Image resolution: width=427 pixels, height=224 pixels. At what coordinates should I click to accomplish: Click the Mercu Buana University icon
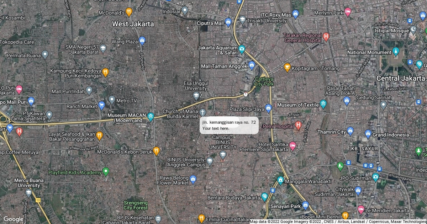[x=28, y=193]
